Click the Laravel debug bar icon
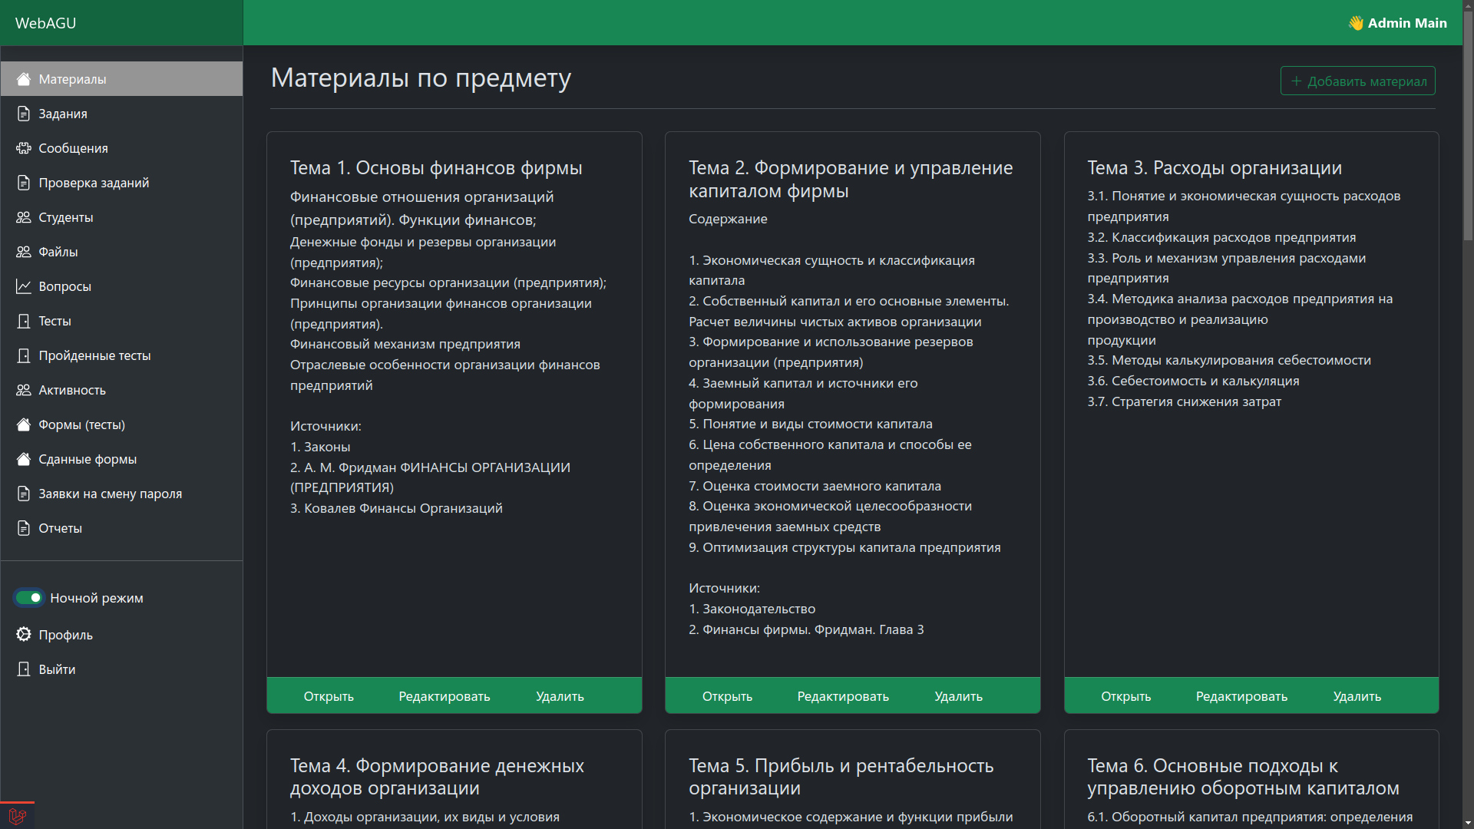 17,815
